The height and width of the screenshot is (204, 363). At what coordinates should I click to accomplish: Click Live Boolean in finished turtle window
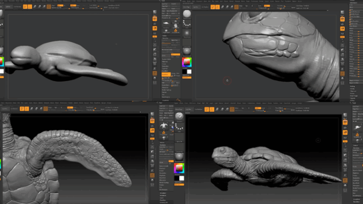point(198,109)
